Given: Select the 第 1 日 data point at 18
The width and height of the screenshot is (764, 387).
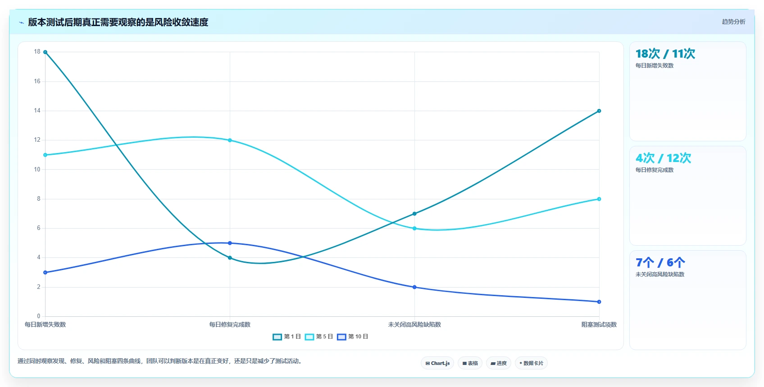Looking at the screenshot, I should click(x=45, y=52).
